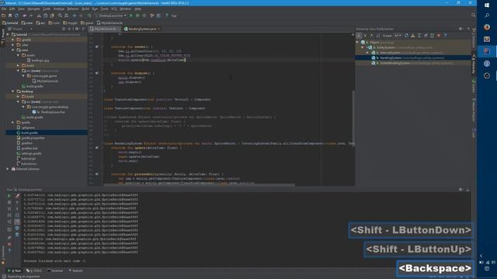497x279 pixels.
Task: Click the Help icon in Hierarchy toolbar
Action: pos(445,36)
